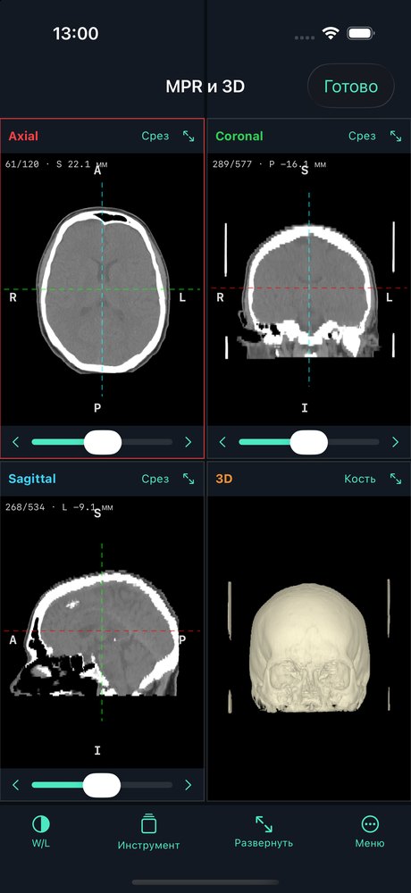Click the coronal CT slice image

tap(309, 290)
